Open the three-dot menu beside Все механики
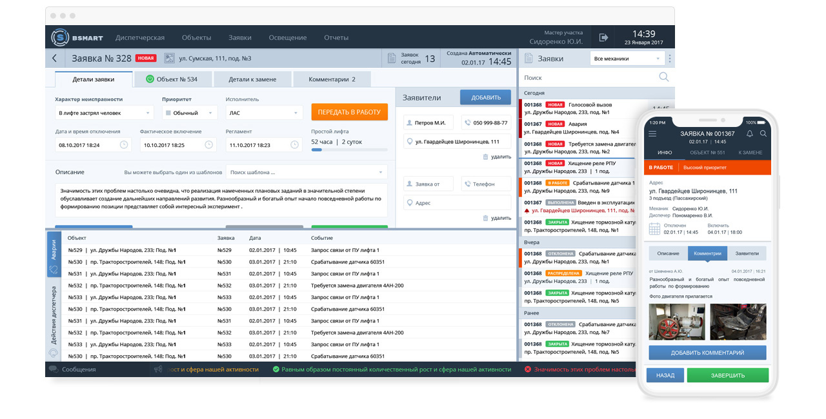Viewport: 826px width, 419px height. click(670, 59)
